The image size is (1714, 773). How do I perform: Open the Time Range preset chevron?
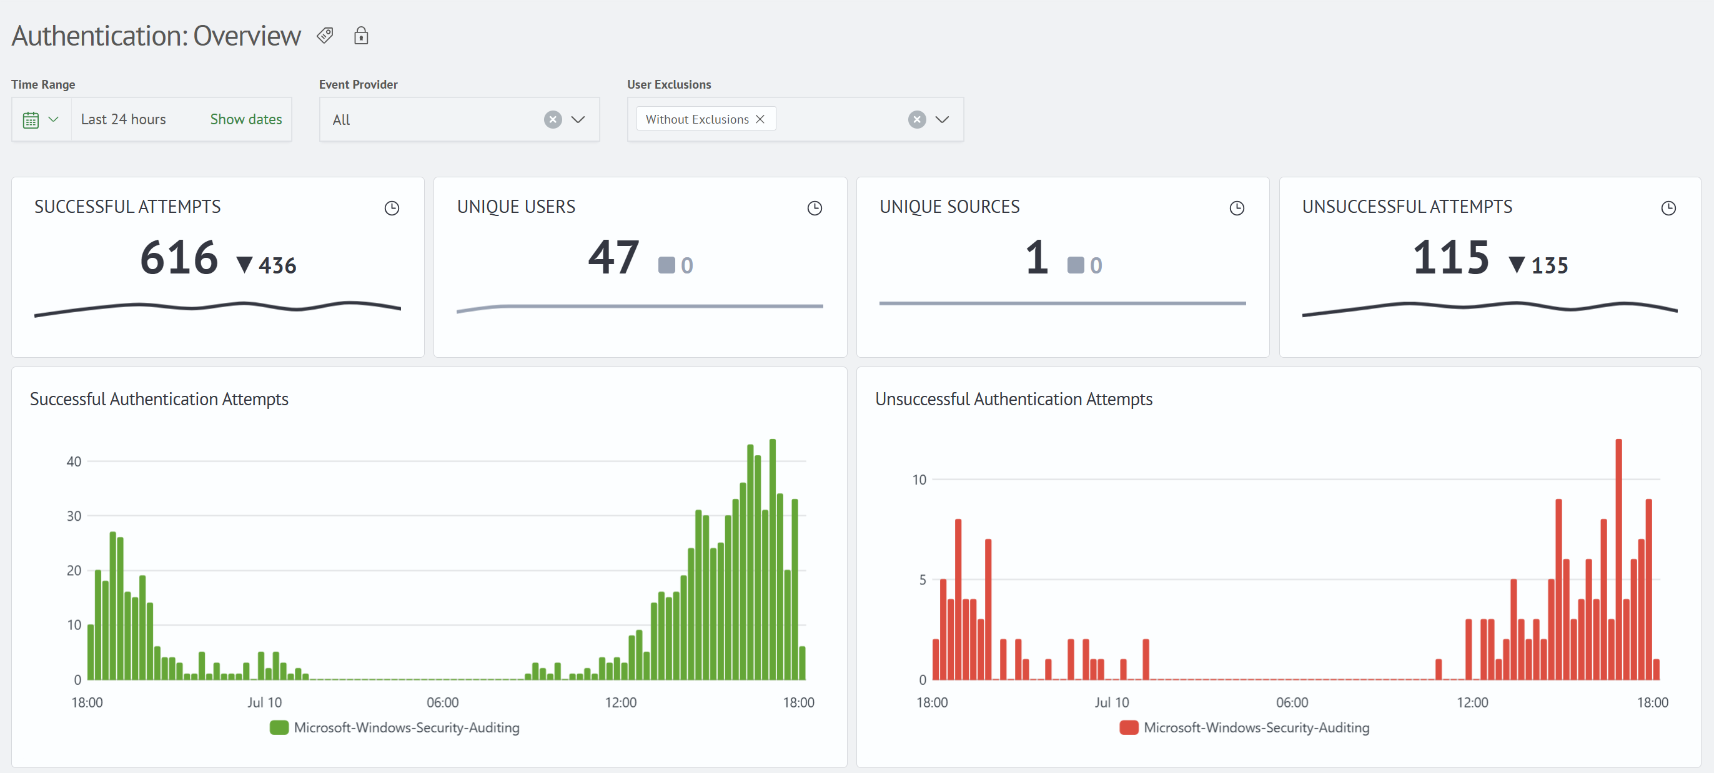click(x=54, y=120)
